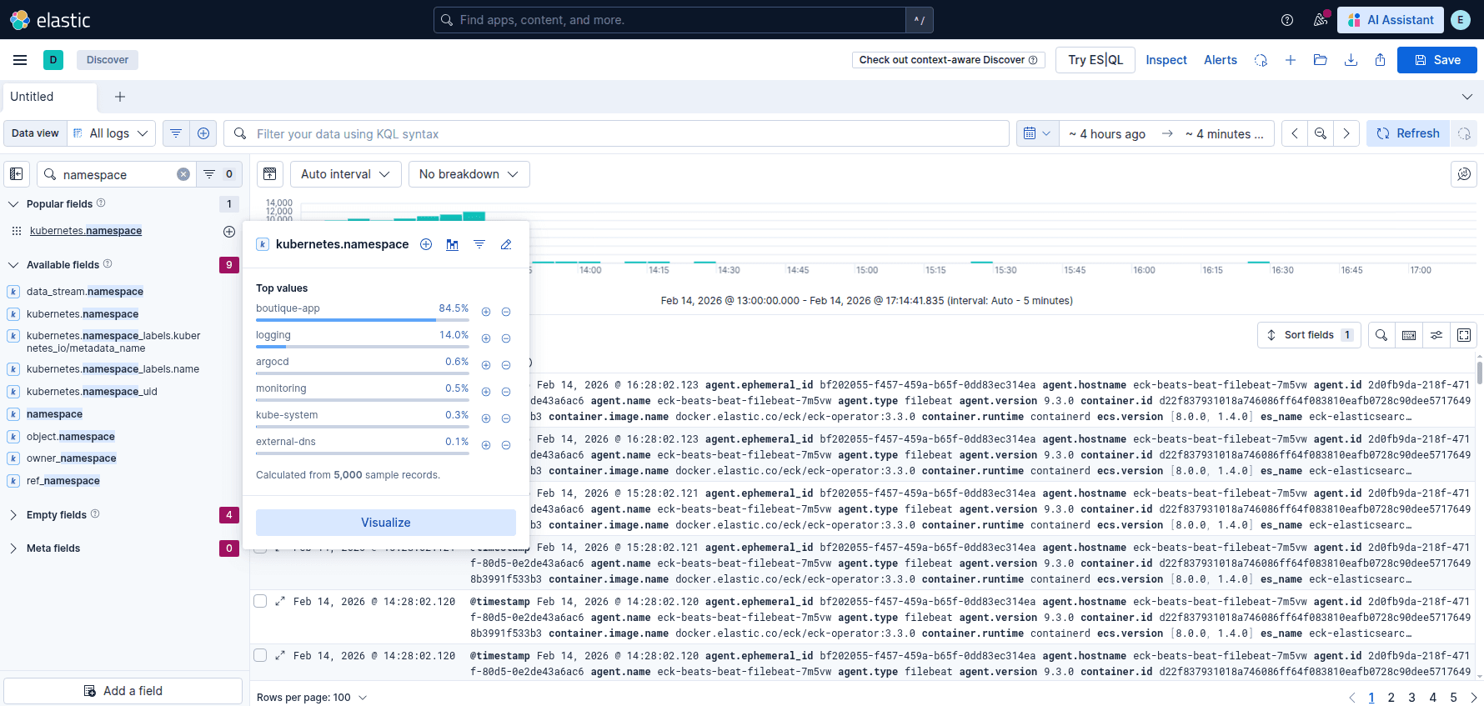Clear the namespace field search

[x=183, y=174]
